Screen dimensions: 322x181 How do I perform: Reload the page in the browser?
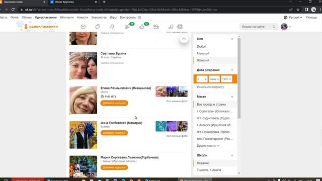point(13,10)
